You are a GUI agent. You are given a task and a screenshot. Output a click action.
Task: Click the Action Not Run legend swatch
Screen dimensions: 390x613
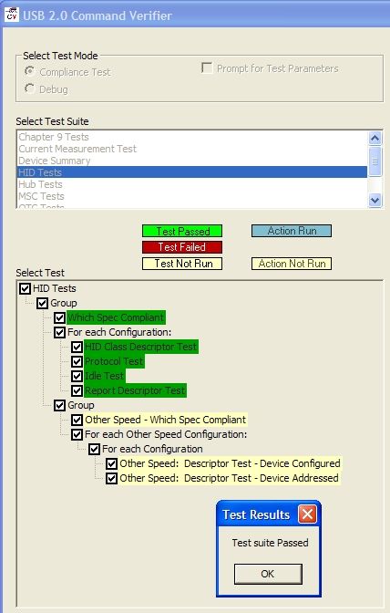tap(292, 264)
